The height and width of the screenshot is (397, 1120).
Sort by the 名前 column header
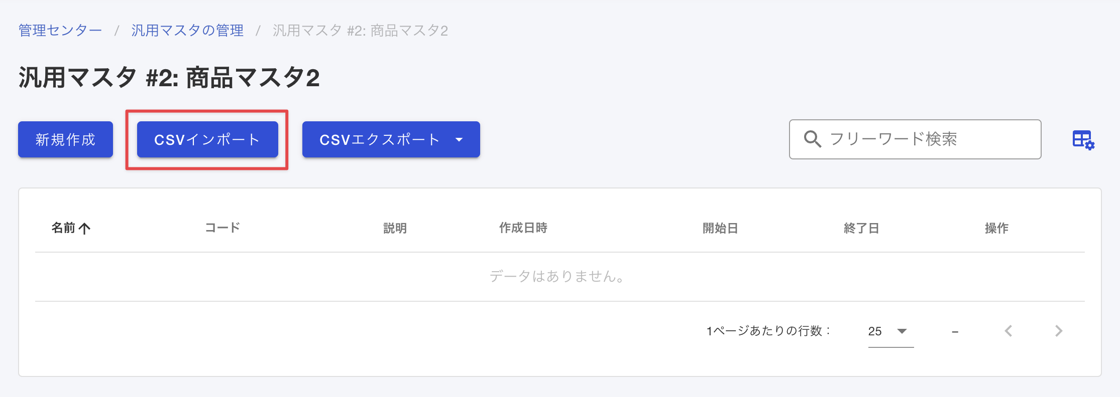tap(63, 228)
